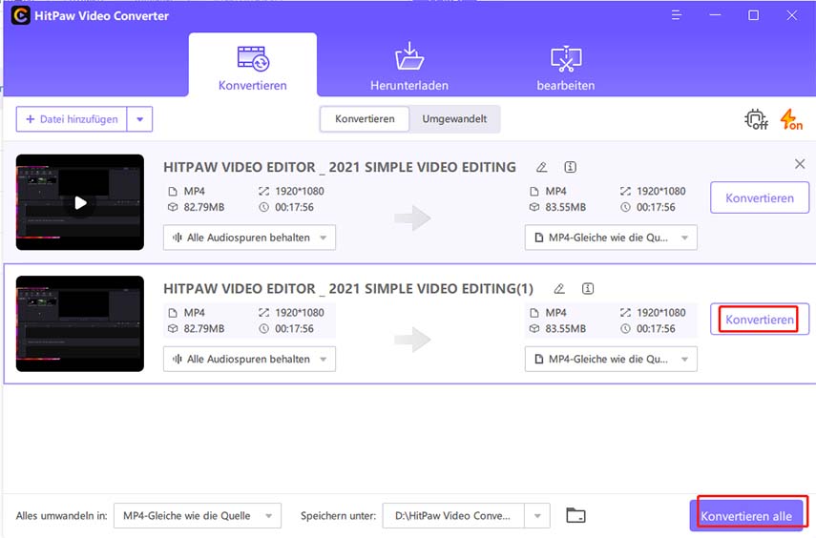Open Alle Audiospuren behalten dropdown for first video

249,238
